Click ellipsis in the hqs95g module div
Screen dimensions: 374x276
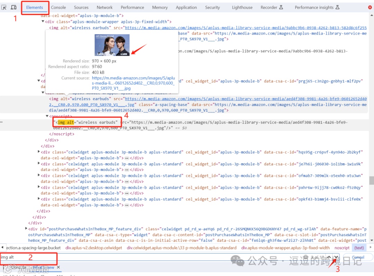pos(127,158)
